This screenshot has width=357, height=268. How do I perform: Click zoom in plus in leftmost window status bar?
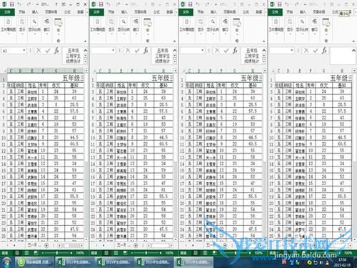point(71,253)
